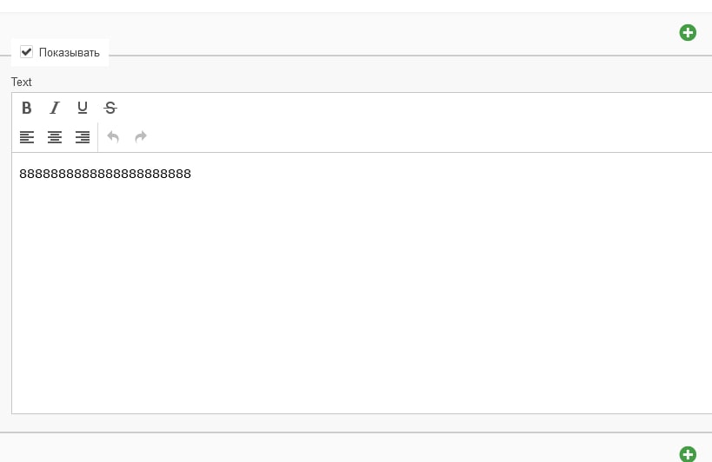712x462 pixels.
Task: Toggle bold formatting in the editor toolbar
Action: coord(27,108)
